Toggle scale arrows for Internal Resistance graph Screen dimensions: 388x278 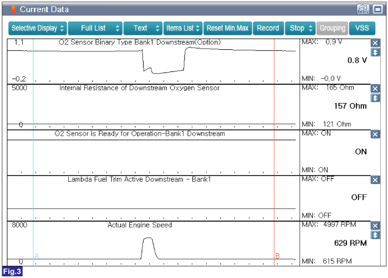click(375, 98)
